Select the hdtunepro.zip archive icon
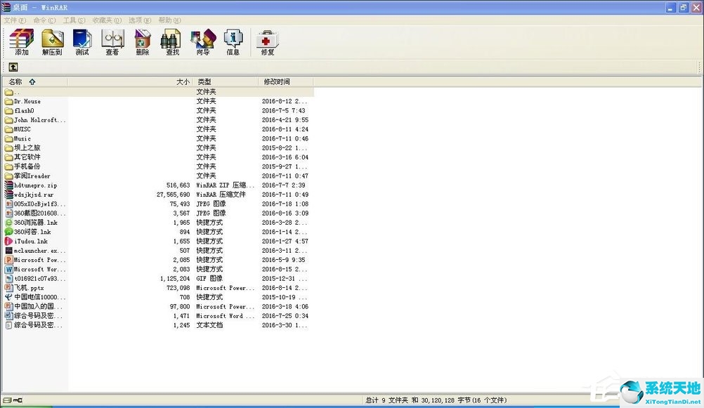The image size is (704, 408). 8,185
